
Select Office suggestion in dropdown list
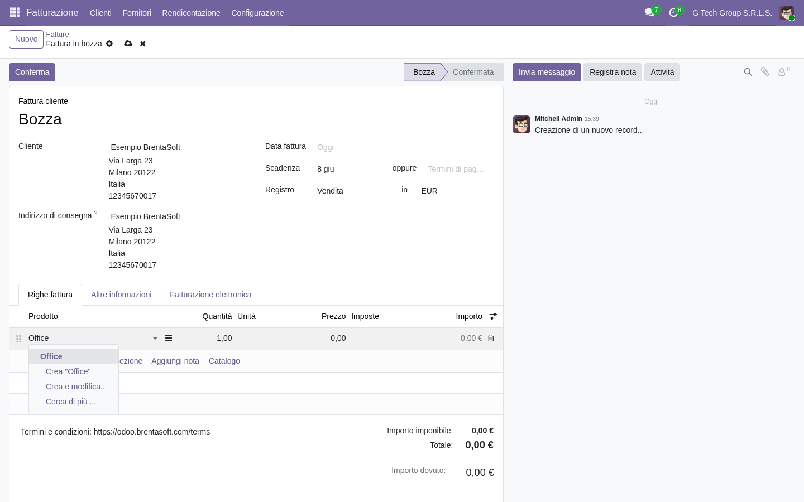click(x=74, y=356)
